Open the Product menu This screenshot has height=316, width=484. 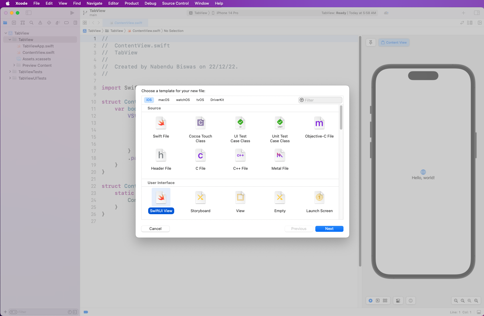click(x=132, y=4)
